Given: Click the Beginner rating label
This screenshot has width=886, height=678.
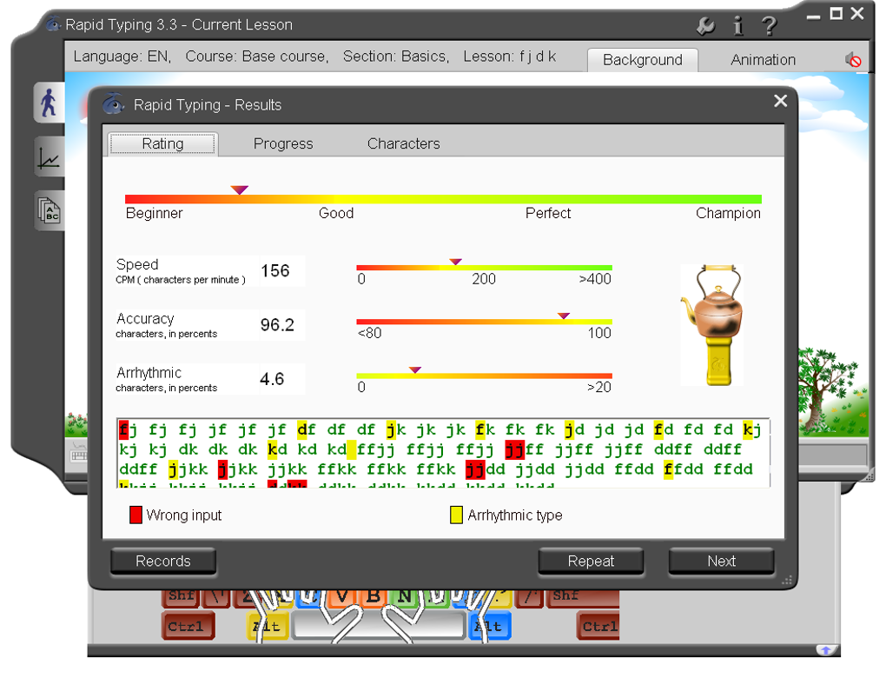Looking at the screenshot, I should pos(155,213).
